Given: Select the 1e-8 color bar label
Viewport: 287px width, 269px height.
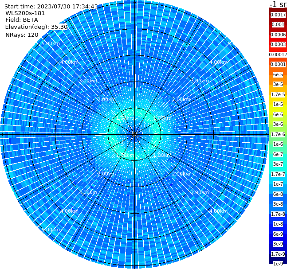Looking at the screenshot, I should 278,224.
